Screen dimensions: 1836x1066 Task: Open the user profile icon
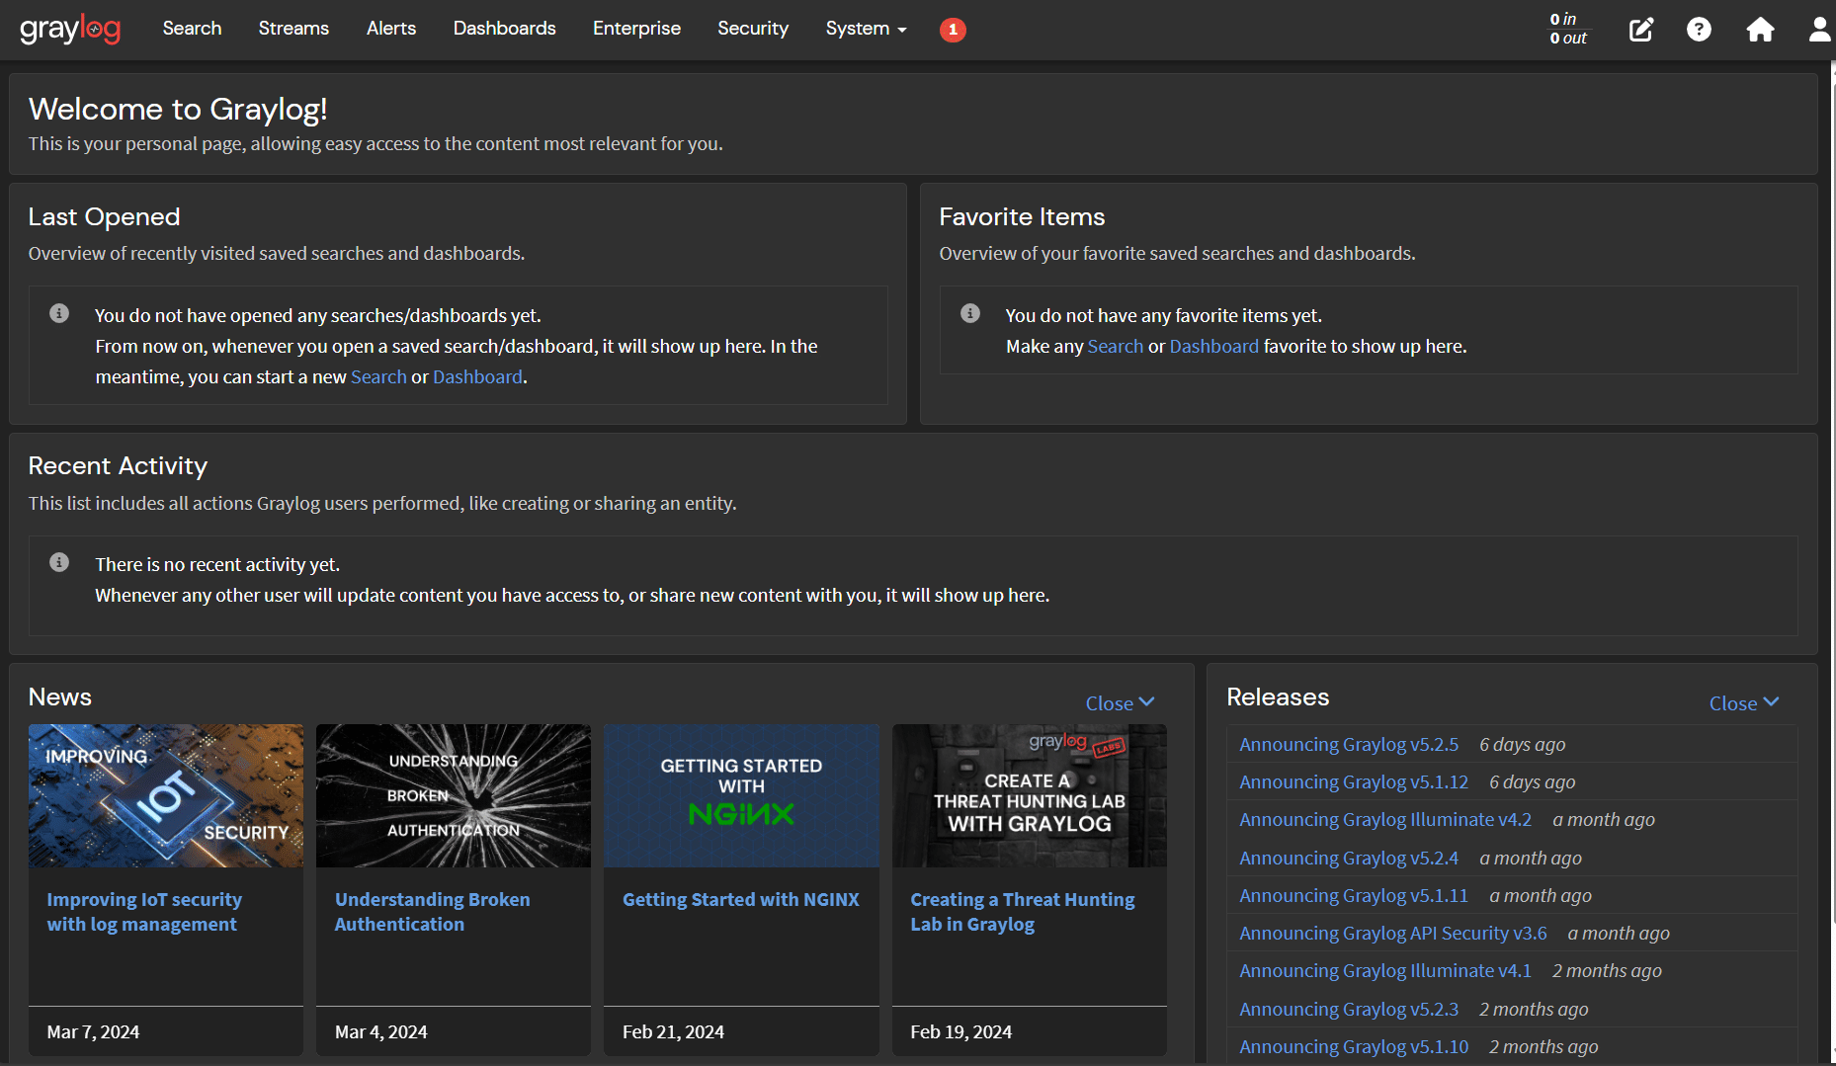click(1820, 30)
